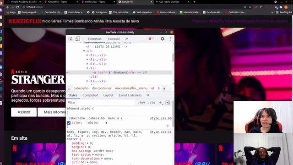Expand the first li node
The image size is (293, 165).
[x=87, y=55]
